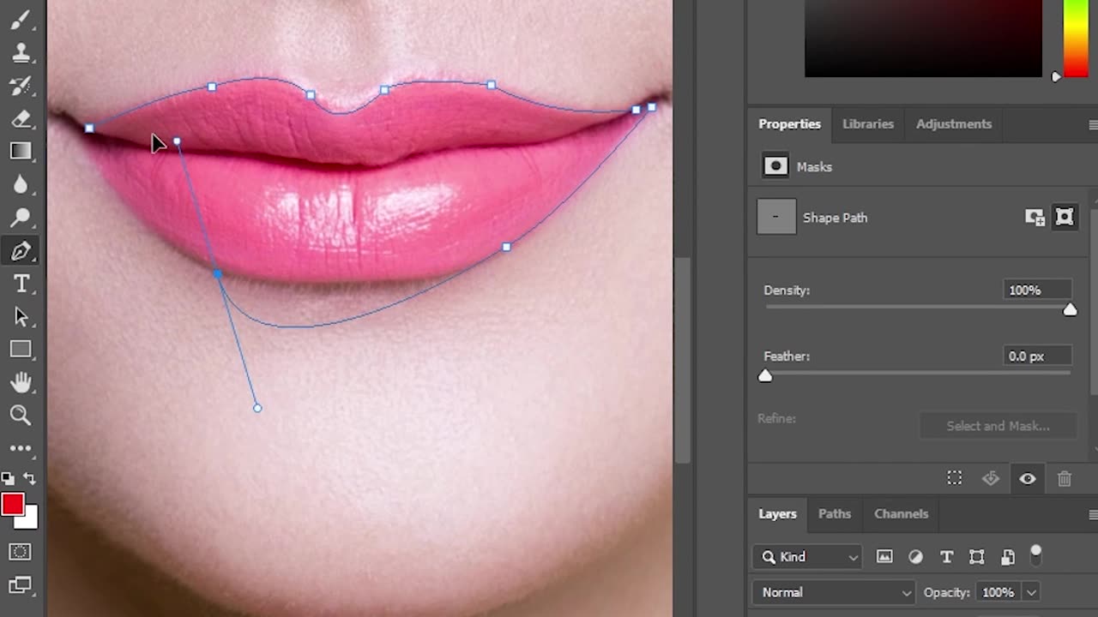The width and height of the screenshot is (1098, 617).
Task: Open the Layers panel options menu
Action: click(x=1092, y=515)
